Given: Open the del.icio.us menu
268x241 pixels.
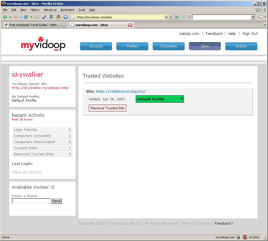Looking at the screenshot, I should click(x=50, y=10).
